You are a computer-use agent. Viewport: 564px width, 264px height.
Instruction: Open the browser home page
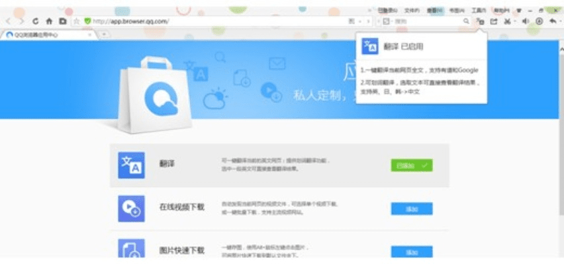49,22
